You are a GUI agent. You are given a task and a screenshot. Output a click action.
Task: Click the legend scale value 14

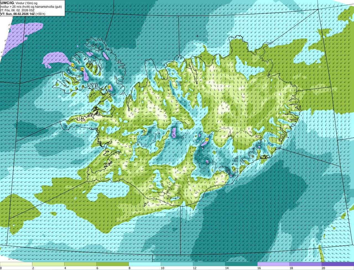tap(227, 268)
